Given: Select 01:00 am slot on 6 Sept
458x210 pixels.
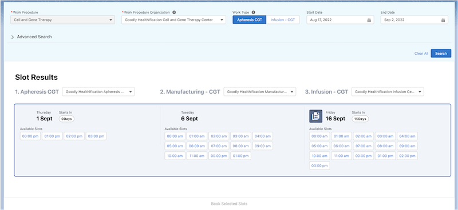Looking at the screenshot, I should point(197,136).
